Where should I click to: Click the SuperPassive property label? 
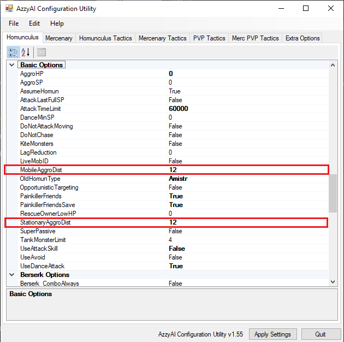(38, 231)
